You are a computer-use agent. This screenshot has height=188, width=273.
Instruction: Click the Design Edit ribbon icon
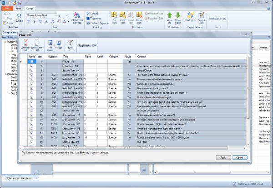click(x=201, y=15)
